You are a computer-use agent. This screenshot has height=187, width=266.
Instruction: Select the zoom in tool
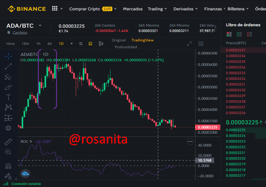coord(8,152)
